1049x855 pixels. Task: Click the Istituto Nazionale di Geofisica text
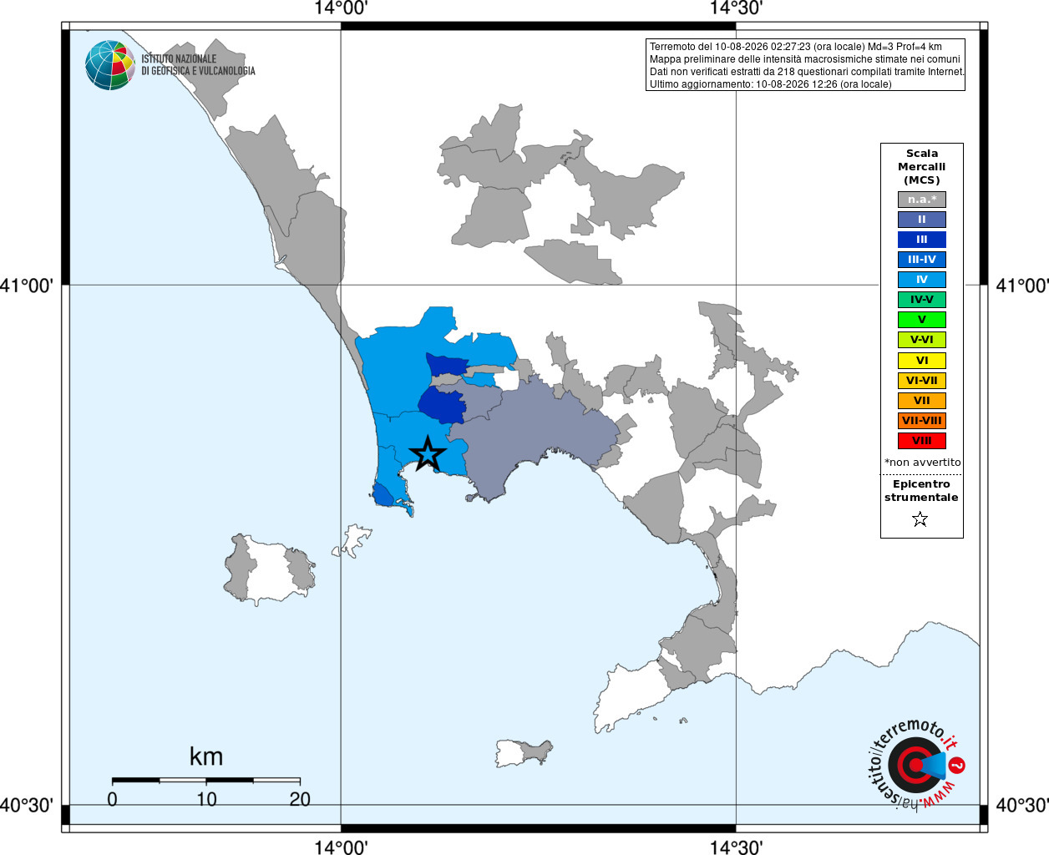(x=198, y=65)
